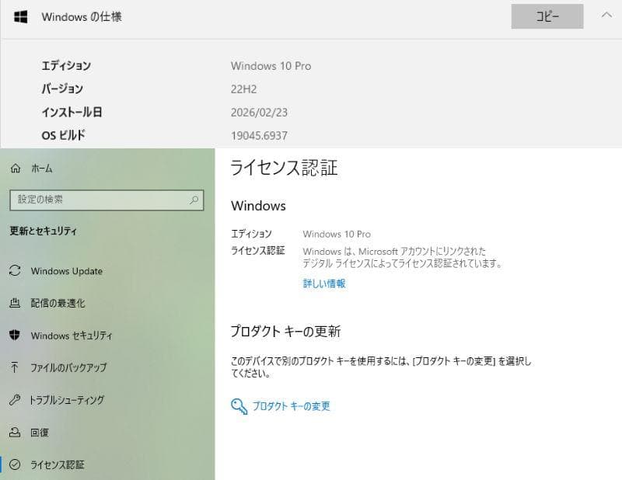Screen dimensions: 622x480
Task: Click the Windows logo icon beside Windowsの仕様
Action: coord(21,16)
